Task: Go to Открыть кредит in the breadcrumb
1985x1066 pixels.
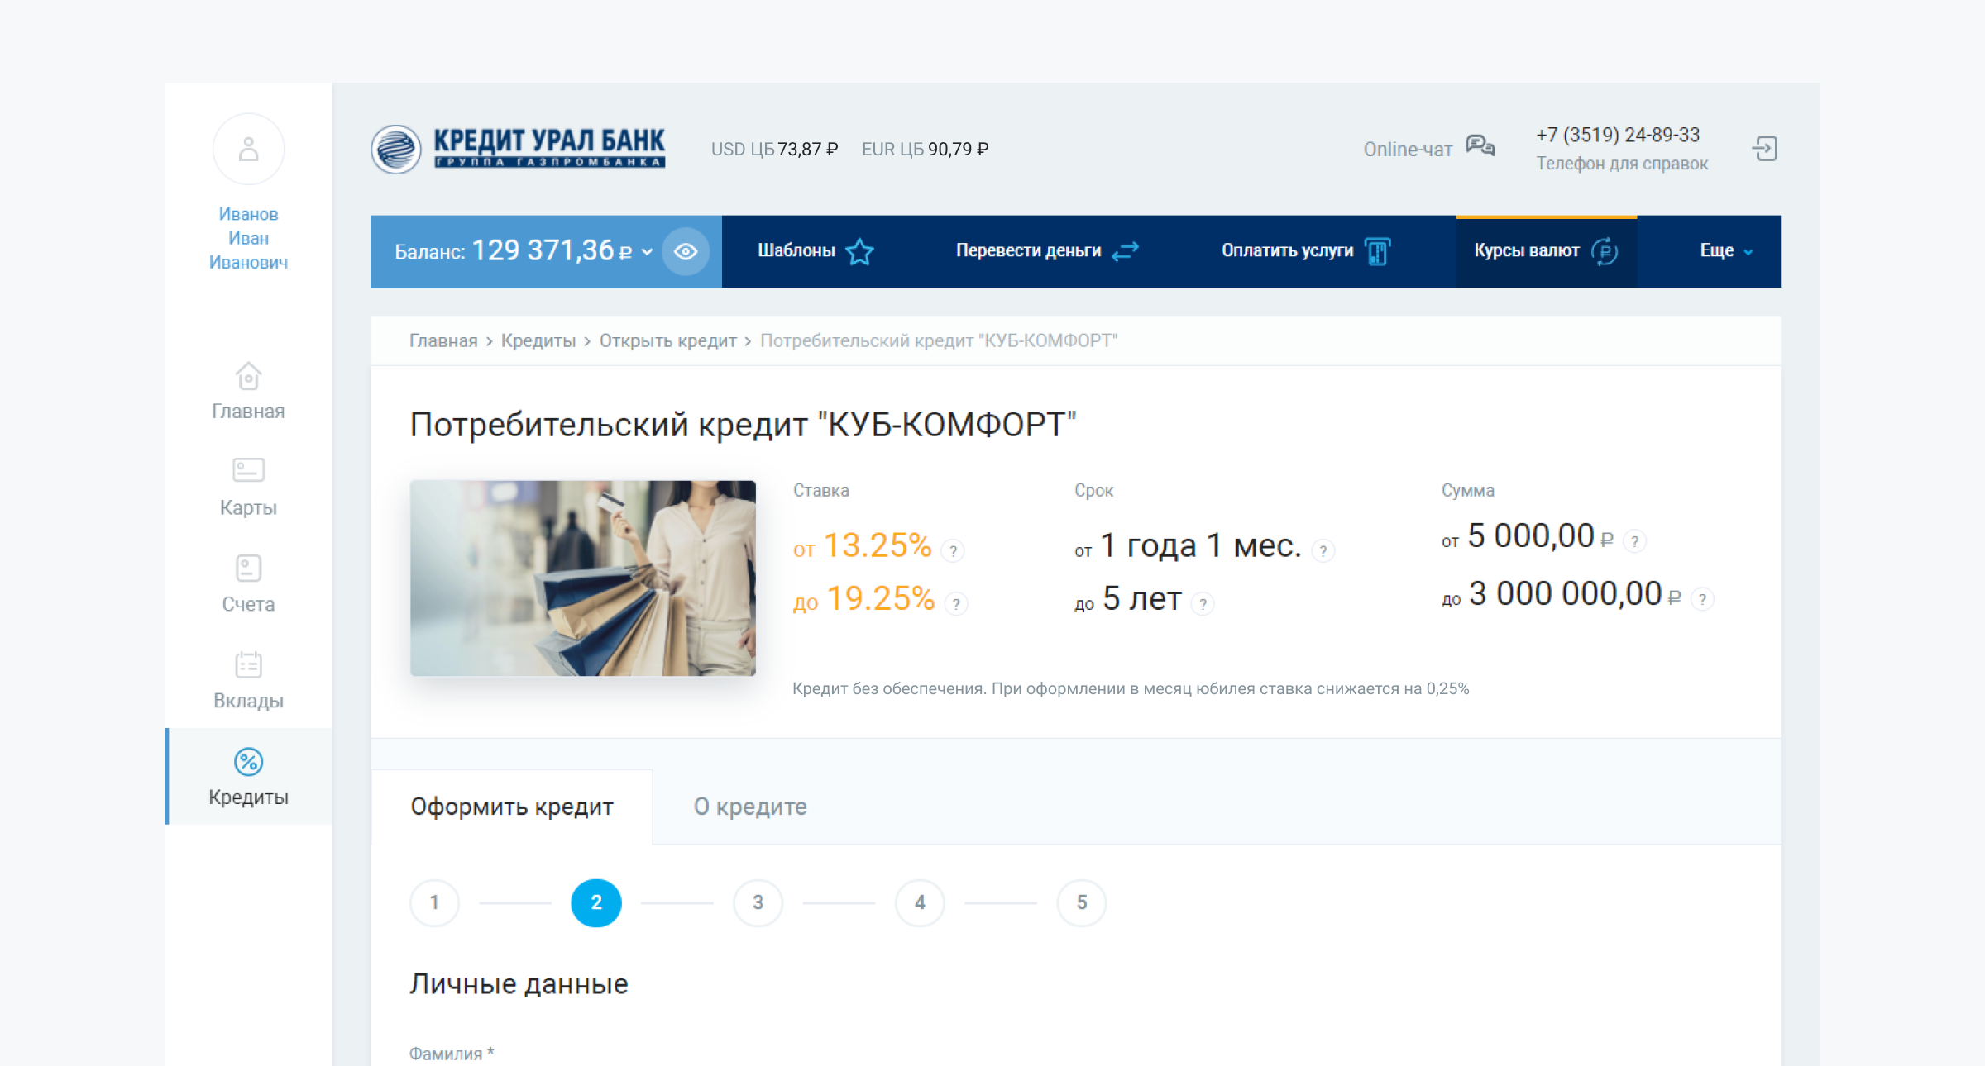Action: [x=667, y=340]
